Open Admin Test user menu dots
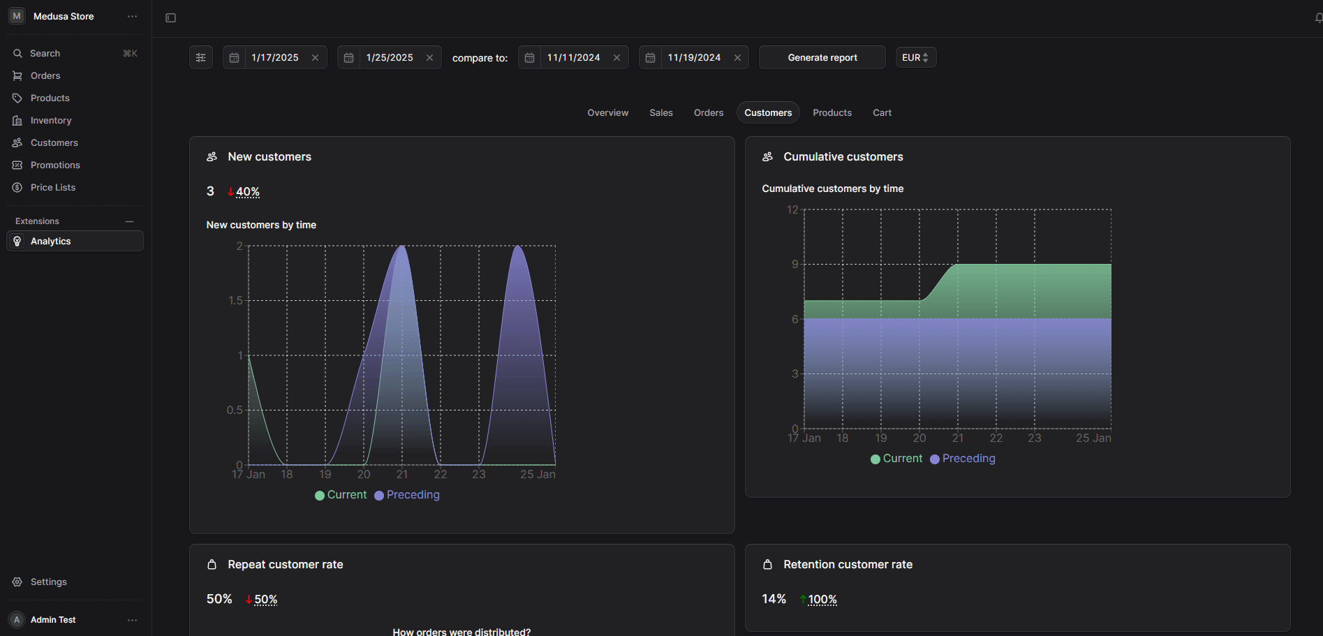The image size is (1323, 636). pos(132,620)
